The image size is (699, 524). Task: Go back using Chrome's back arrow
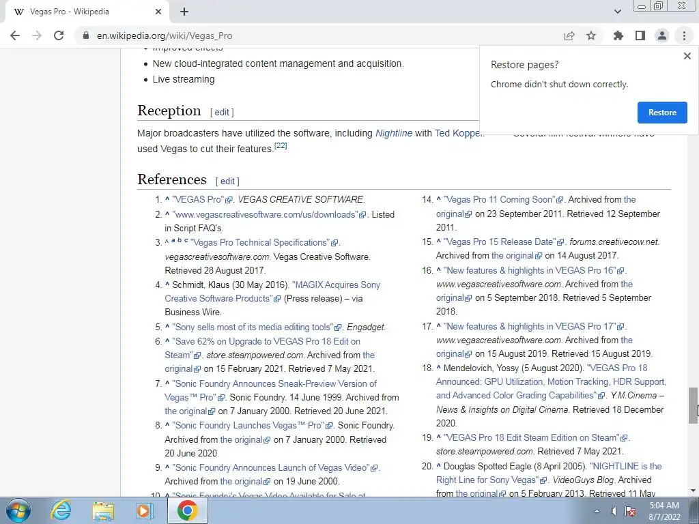coord(15,35)
